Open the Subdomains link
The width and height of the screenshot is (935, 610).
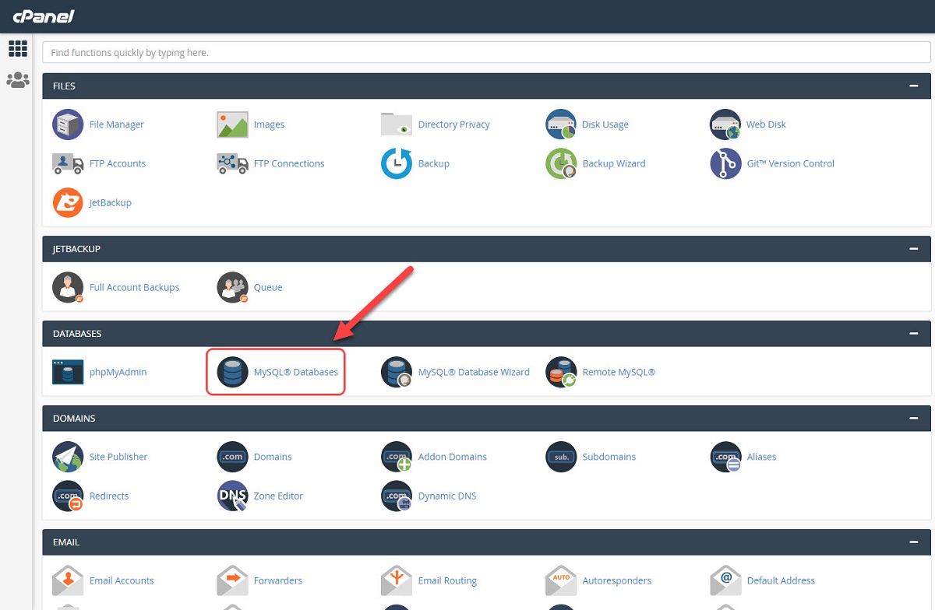[609, 457]
